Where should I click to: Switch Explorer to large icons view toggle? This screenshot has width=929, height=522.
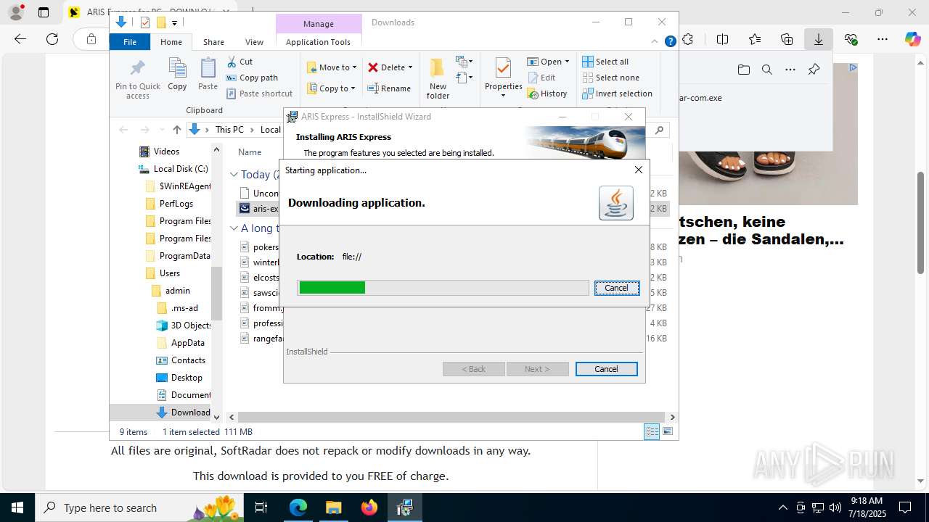pyautogui.click(x=668, y=432)
